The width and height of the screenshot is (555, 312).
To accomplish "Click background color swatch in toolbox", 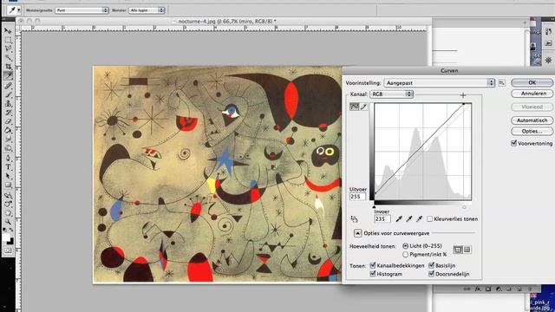I will click(x=11, y=242).
